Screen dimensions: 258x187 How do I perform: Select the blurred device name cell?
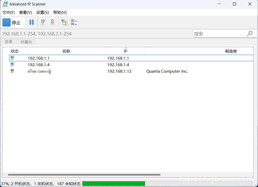39,71
